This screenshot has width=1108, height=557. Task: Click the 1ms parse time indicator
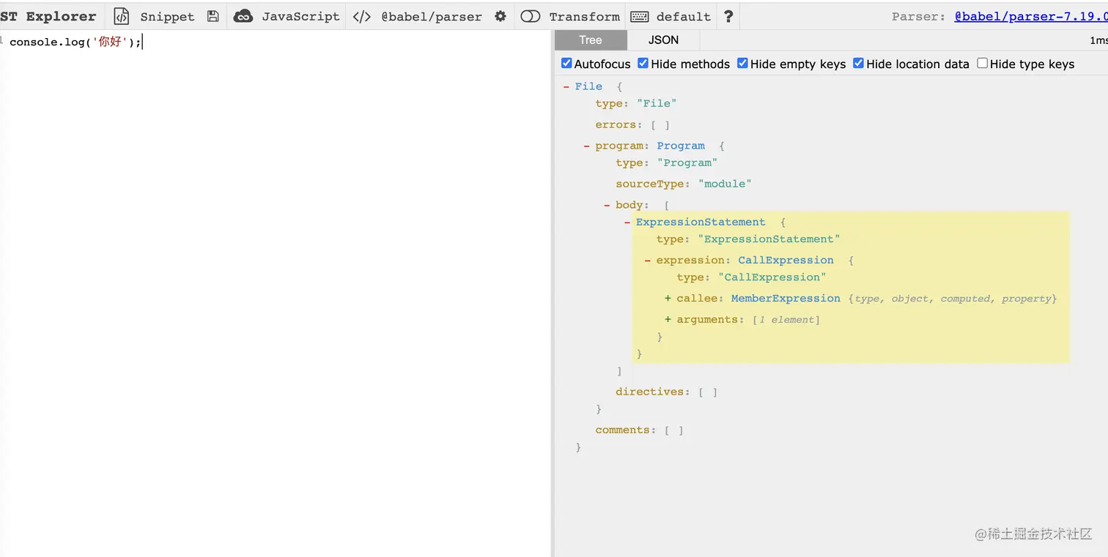tap(1098, 40)
